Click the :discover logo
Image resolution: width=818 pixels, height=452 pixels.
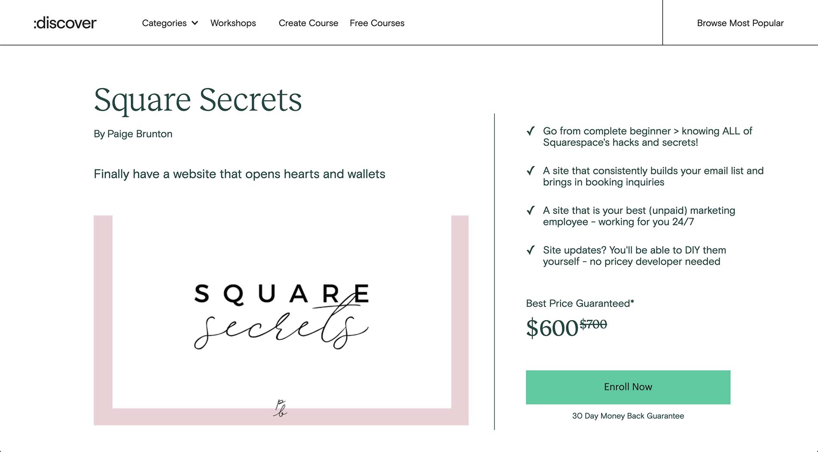coord(65,23)
